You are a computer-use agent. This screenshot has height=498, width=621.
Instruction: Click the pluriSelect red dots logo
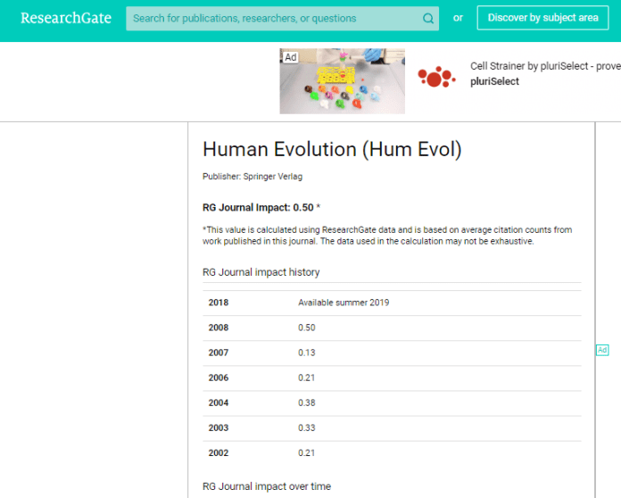(x=436, y=79)
